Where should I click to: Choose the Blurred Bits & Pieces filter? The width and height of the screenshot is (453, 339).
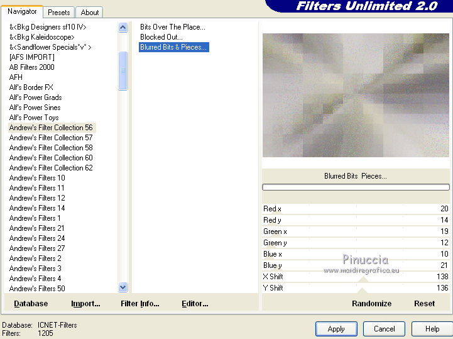(x=173, y=47)
